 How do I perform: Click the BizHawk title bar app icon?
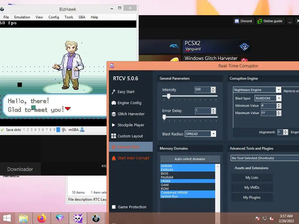pyautogui.click(x=2, y=9)
